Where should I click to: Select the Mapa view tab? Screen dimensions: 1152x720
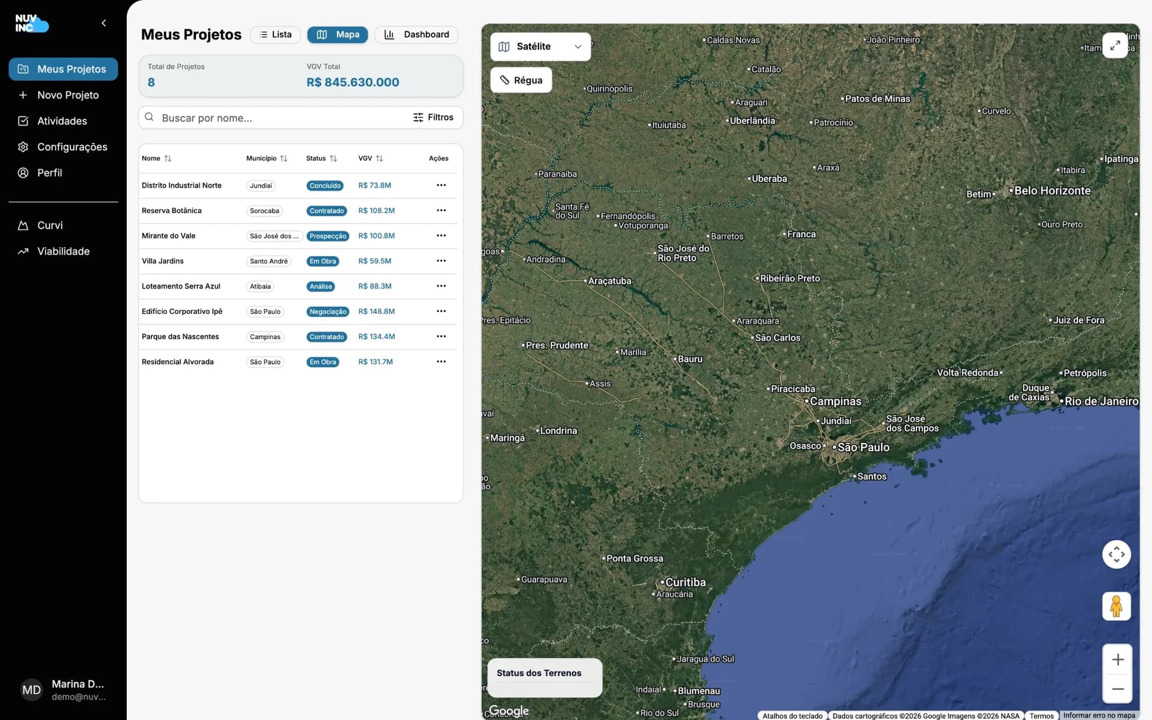(338, 35)
